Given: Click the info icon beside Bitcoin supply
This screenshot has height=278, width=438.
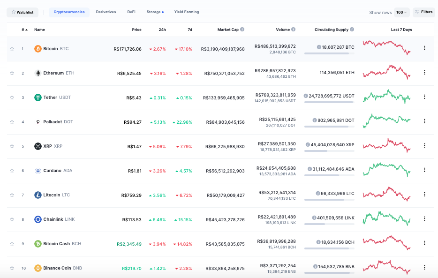Looking at the screenshot, I should pos(319,47).
